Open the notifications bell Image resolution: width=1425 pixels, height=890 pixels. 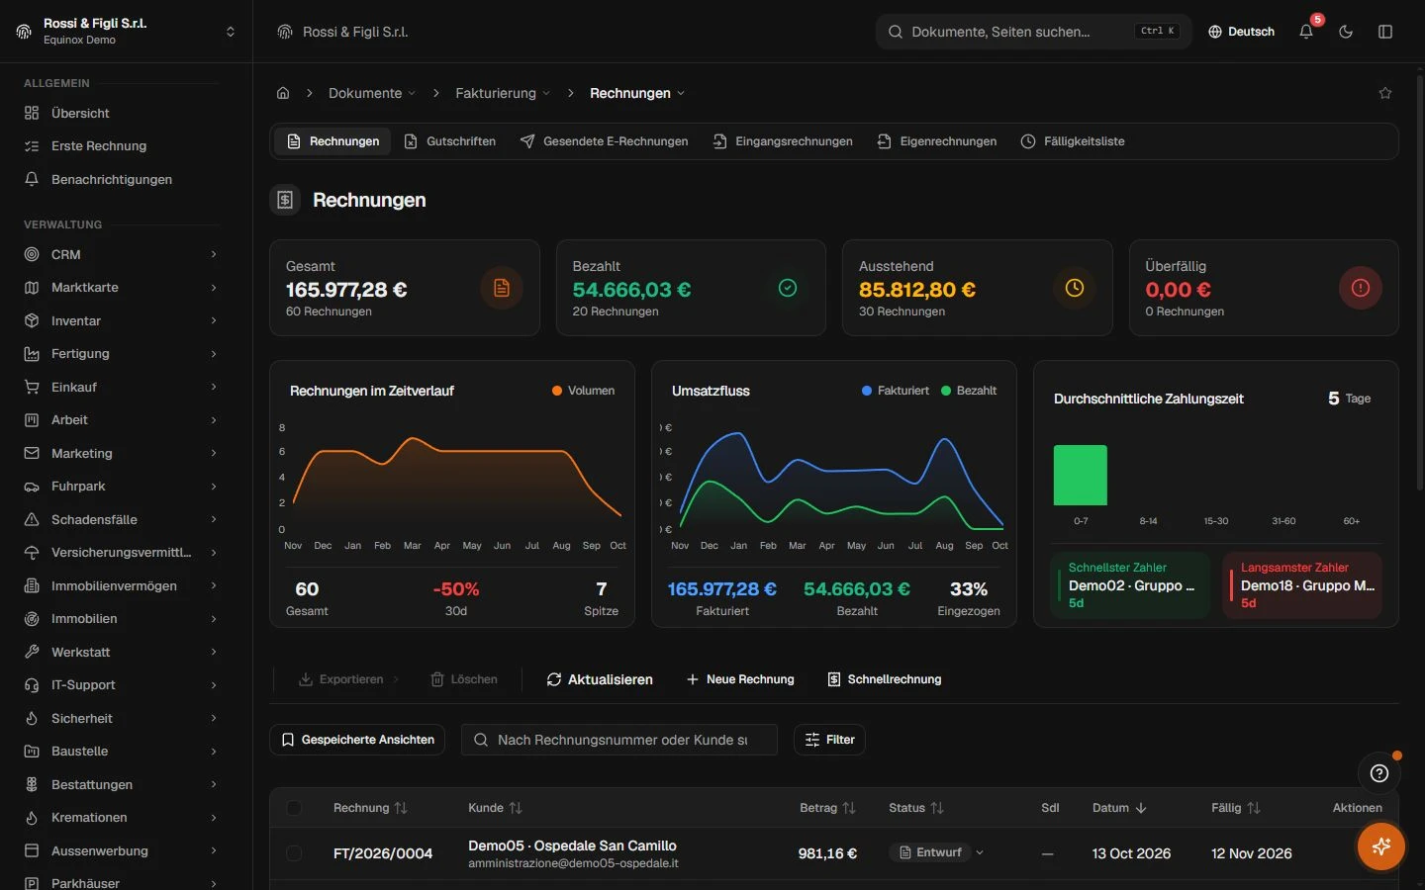1306,32
